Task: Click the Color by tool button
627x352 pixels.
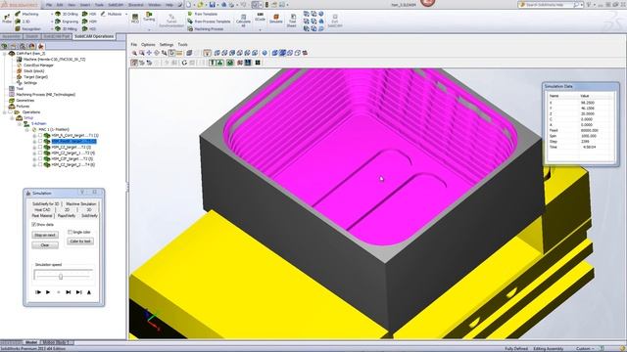Action: (x=80, y=242)
